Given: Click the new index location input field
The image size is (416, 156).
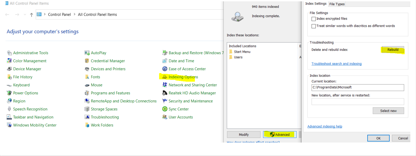Looking at the screenshot, I should (358, 101).
